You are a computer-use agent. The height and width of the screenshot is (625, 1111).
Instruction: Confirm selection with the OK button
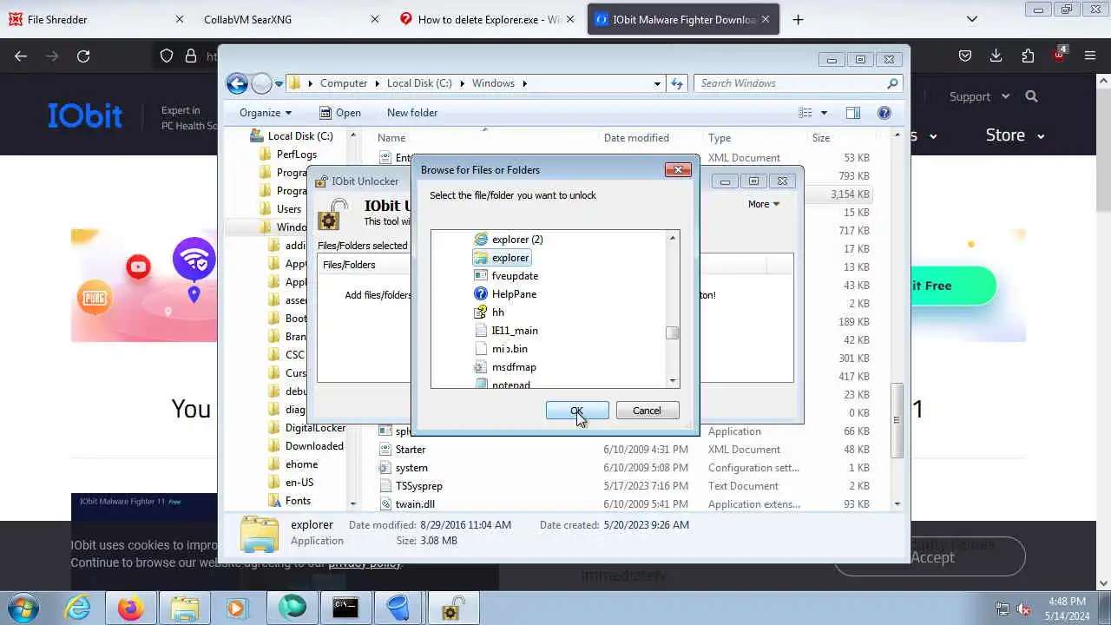[577, 411]
